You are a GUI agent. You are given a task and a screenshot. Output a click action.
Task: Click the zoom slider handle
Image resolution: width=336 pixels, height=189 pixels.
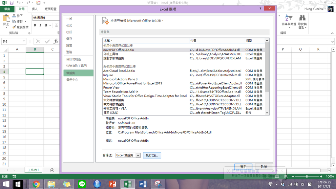[x=307, y=176]
